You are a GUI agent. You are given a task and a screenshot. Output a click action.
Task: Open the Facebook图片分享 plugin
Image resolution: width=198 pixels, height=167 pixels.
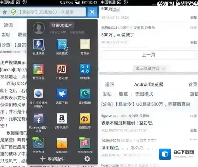39,118
